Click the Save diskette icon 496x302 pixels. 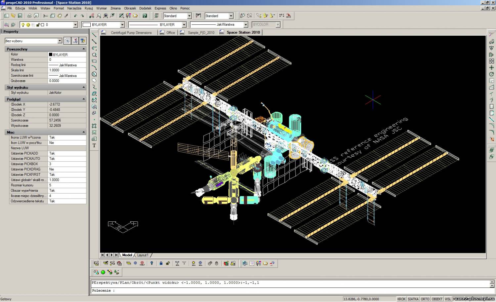[x=20, y=16]
